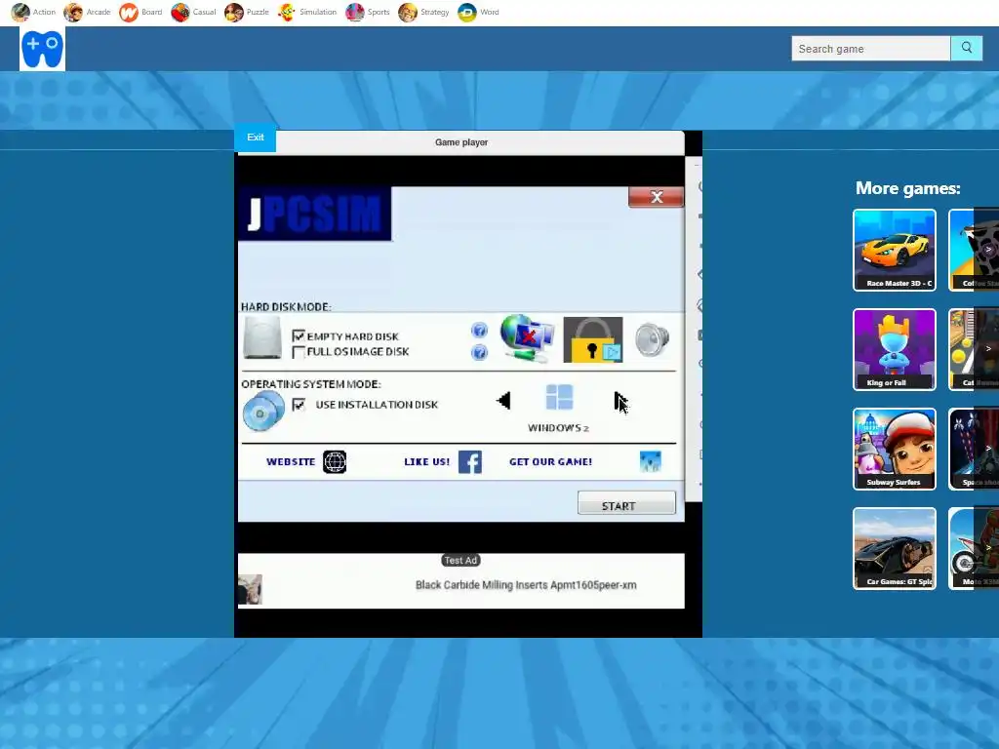Click the gamepad site logo
Image resolution: width=999 pixels, height=749 pixels.
(42, 49)
